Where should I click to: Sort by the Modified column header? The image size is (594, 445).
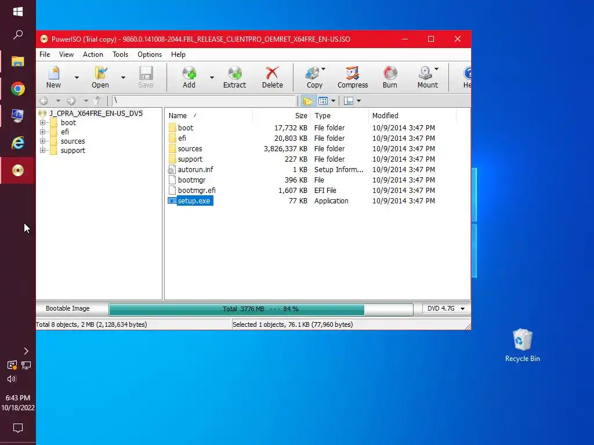coord(412,116)
